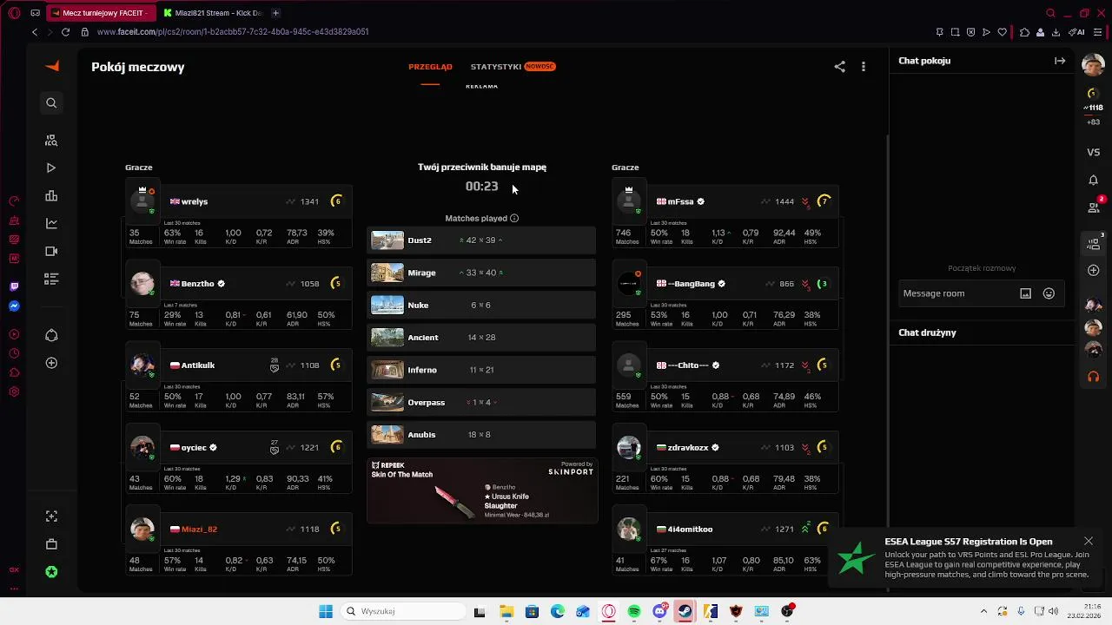This screenshot has width=1112, height=625.
Task: Open the emoji picker in room chat
Action: click(1049, 293)
